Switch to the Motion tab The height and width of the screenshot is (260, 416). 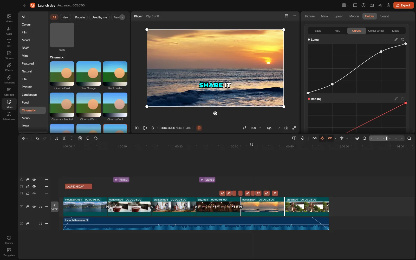354,16
